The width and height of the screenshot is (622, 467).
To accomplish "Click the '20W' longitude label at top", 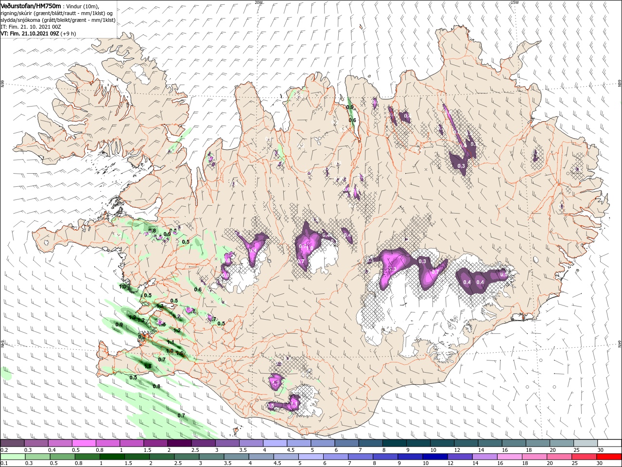I will tap(259, 2).
